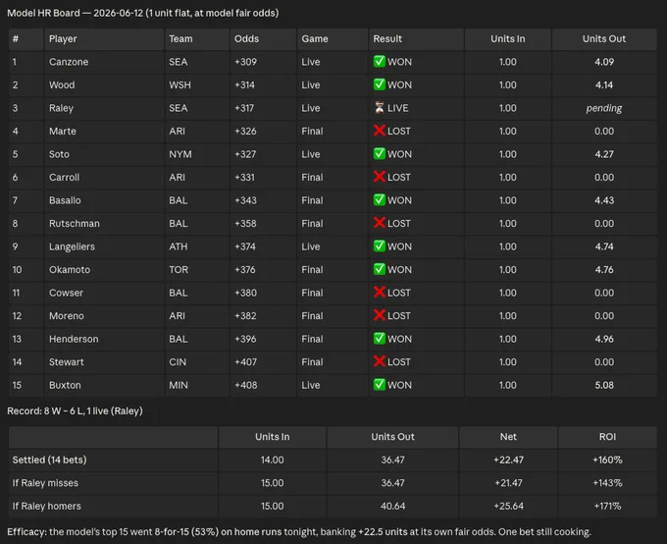Click the 5.08 Units Out value
This screenshot has width=667, height=544.
click(x=604, y=385)
